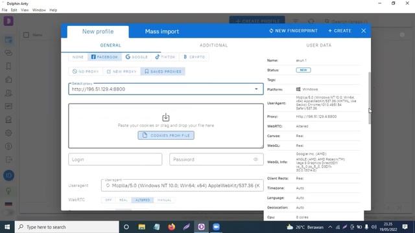Open the Edit menu
The width and height of the screenshot is (415, 233).
coord(14,10)
